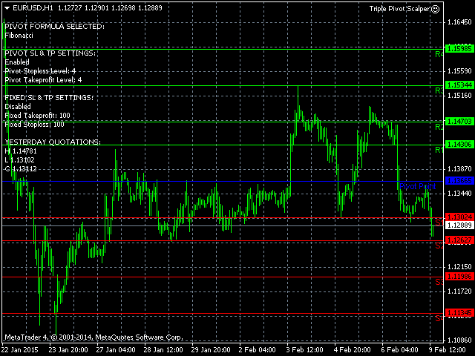
Task: Select the R2 price tag 1.14703
Action: [x=459, y=122]
